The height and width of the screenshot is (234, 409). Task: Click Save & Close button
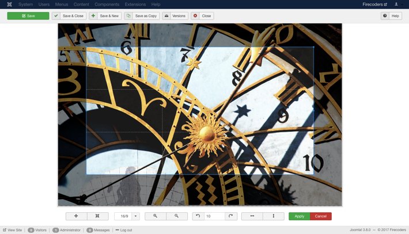69,16
